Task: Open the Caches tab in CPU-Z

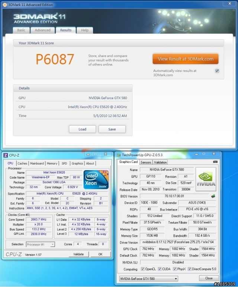Action: click(22, 164)
